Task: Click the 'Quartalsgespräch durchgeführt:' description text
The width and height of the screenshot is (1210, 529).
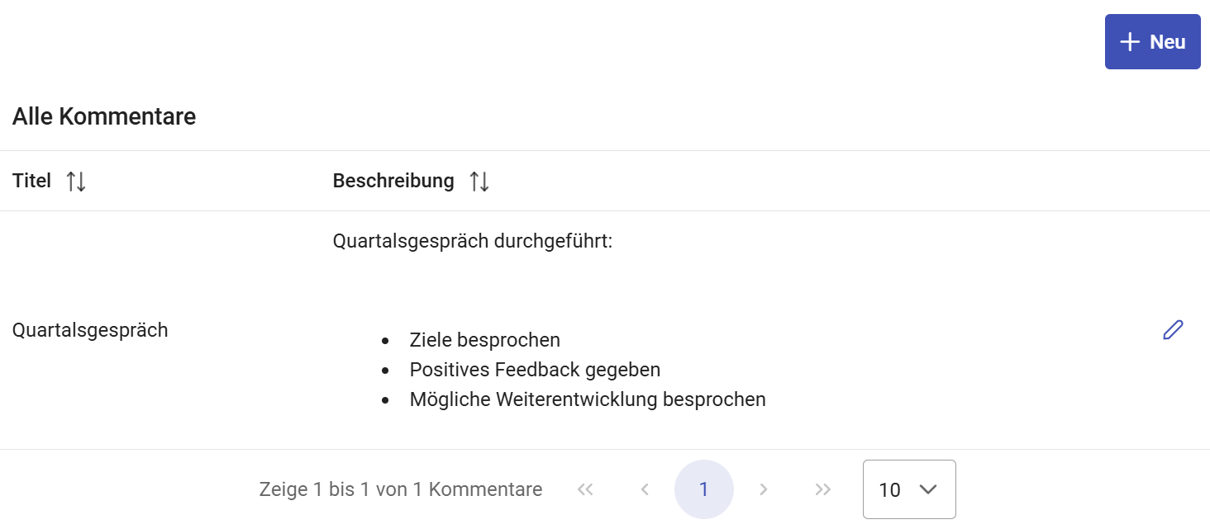Action: tap(472, 242)
